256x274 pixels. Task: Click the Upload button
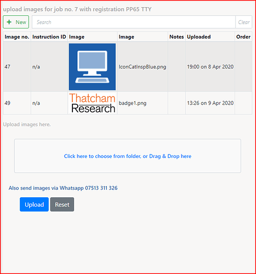click(34, 204)
